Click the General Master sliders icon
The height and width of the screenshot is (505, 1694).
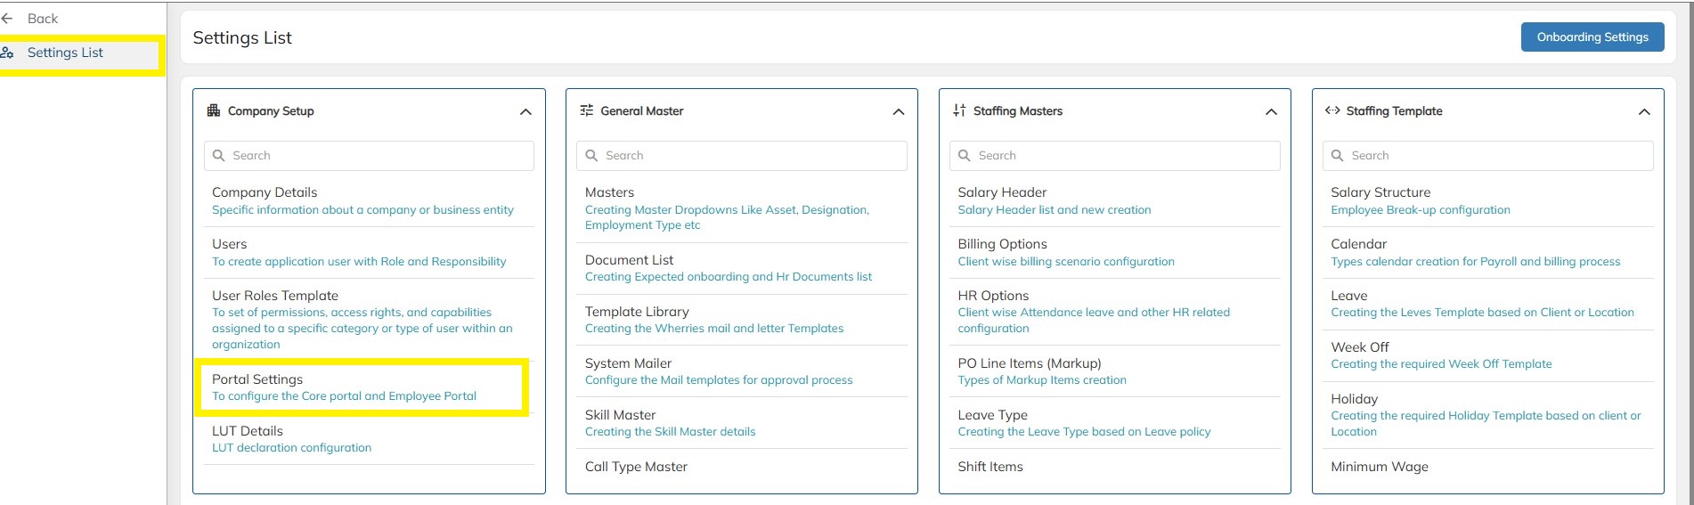click(x=587, y=111)
